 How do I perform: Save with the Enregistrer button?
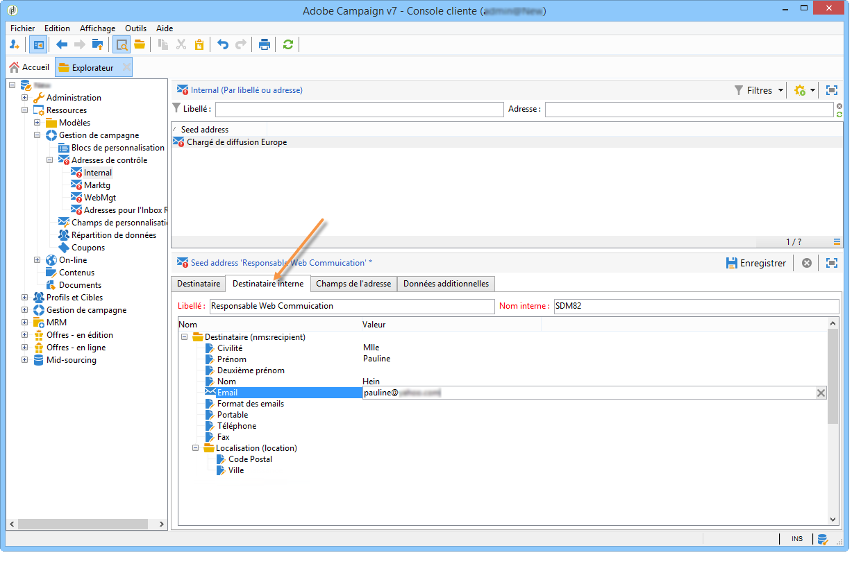coord(755,263)
